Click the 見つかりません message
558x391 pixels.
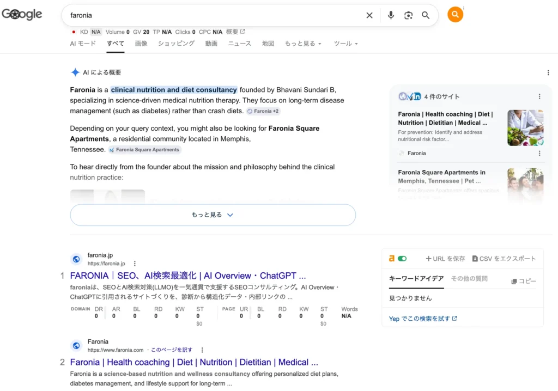pyautogui.click(x=410, y=298)
